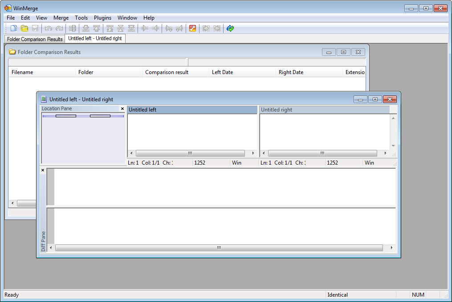Close the Location Pane

122,108
